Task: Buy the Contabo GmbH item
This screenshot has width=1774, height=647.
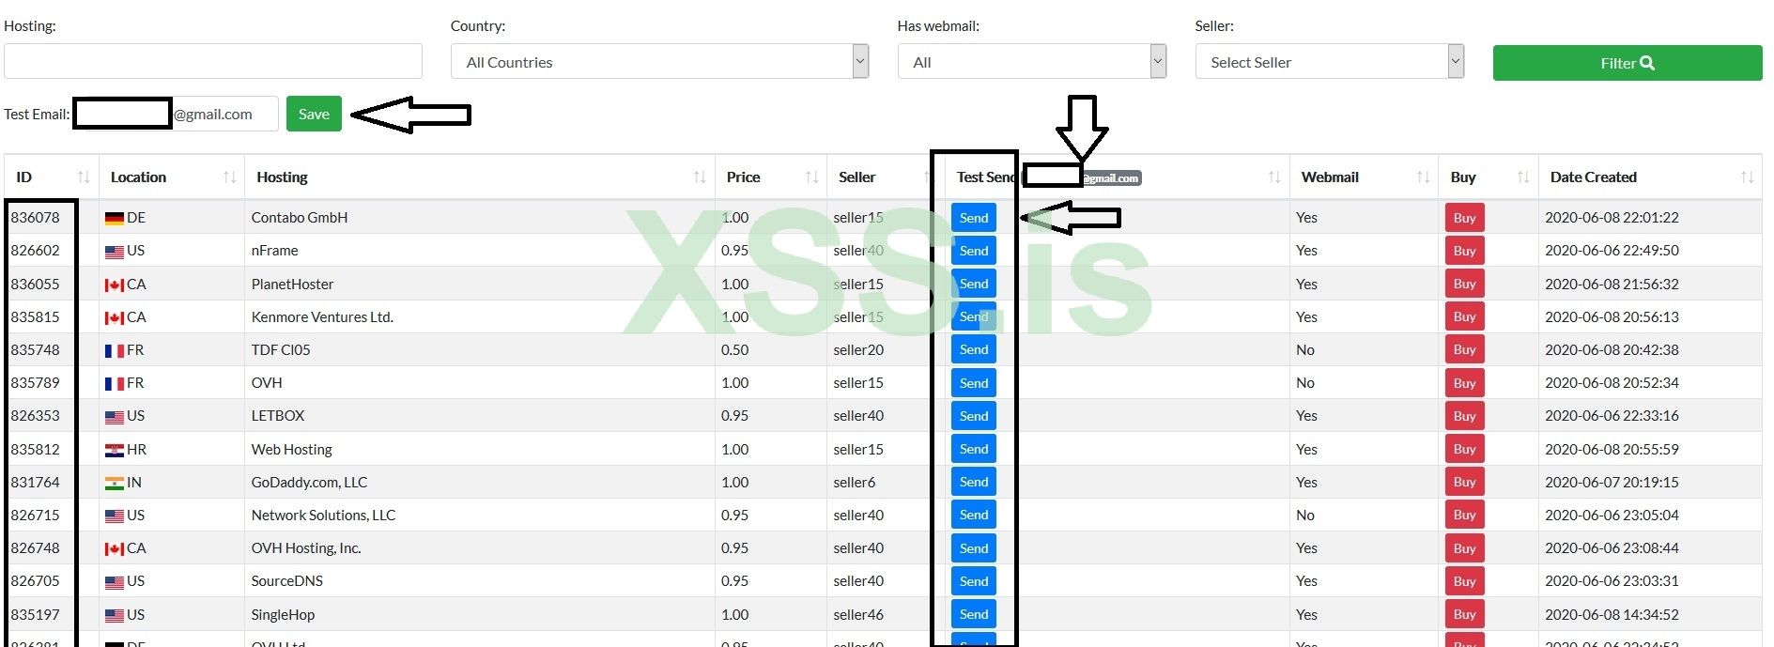Action: [1465, 218]
